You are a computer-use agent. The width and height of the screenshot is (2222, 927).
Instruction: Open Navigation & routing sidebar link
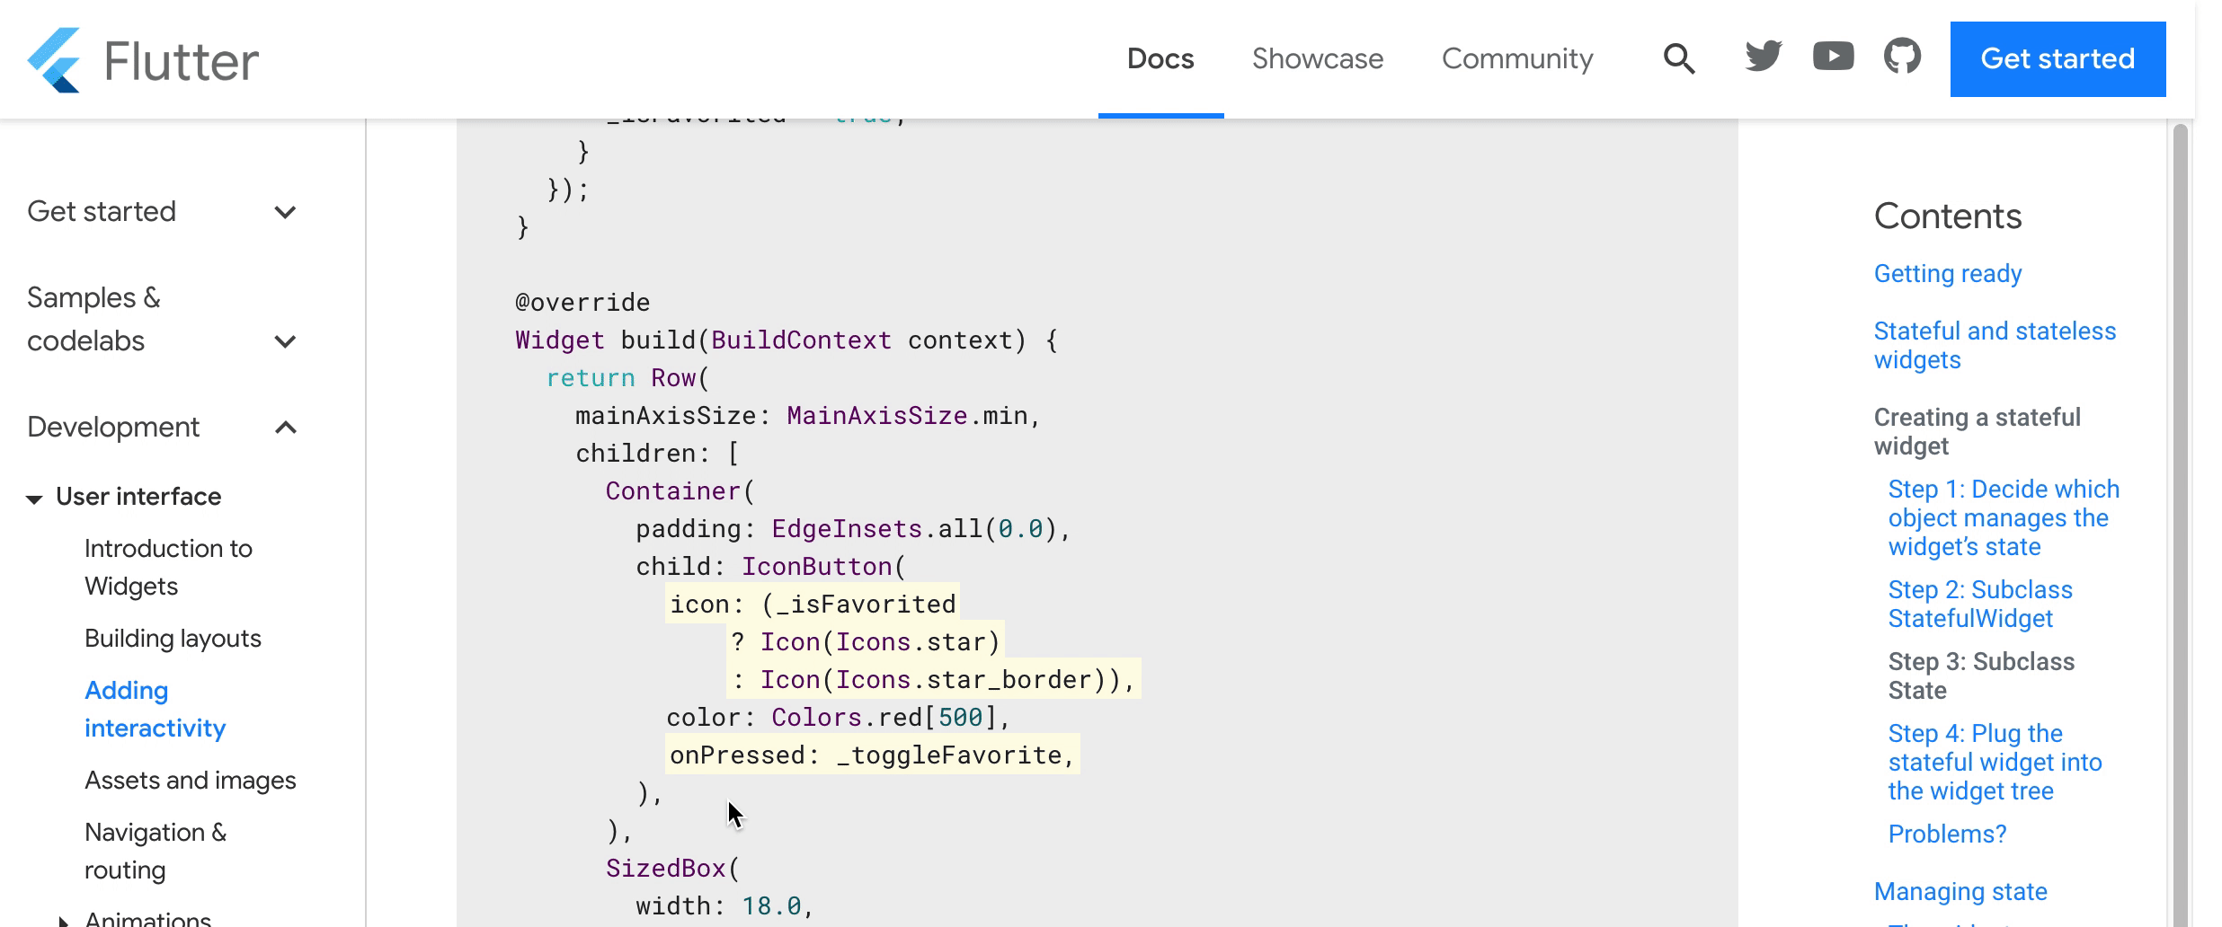pos(156,852)
